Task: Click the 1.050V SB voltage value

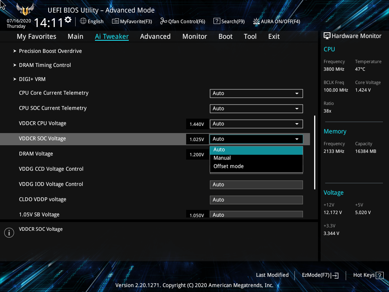Action: point(197,215)
